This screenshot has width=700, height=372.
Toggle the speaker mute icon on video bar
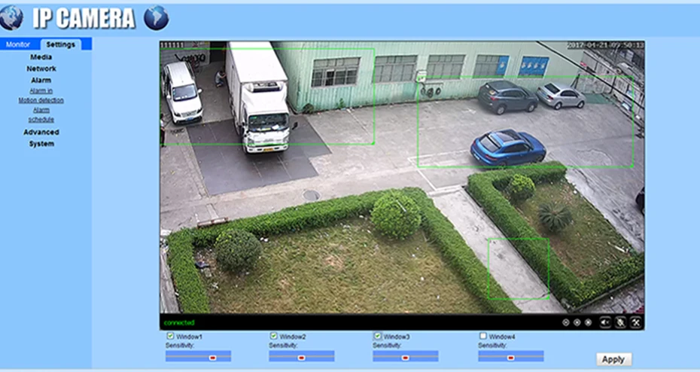[x=605, y=322]
